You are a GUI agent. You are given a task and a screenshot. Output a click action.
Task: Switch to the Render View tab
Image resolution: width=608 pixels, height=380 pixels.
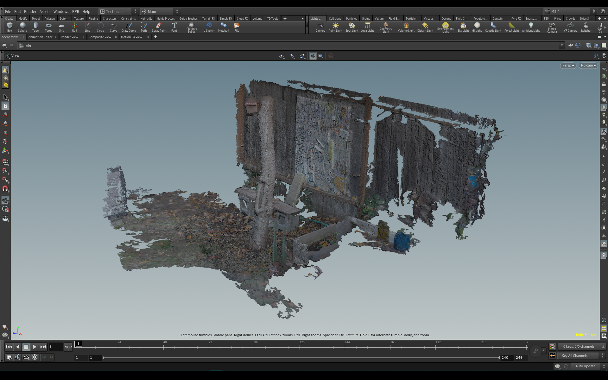tap(69, 37)
